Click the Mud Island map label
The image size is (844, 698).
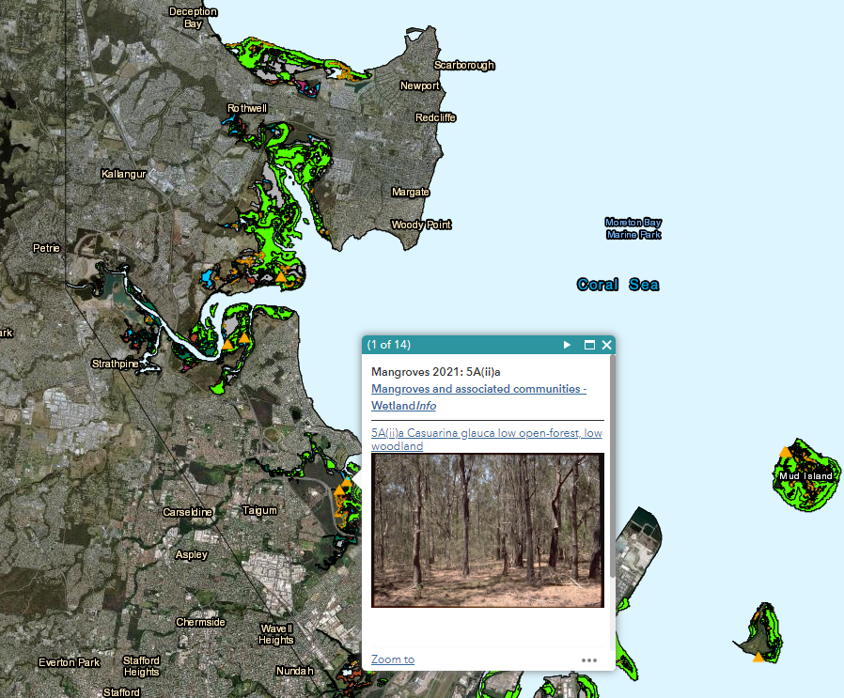(805, 476)
